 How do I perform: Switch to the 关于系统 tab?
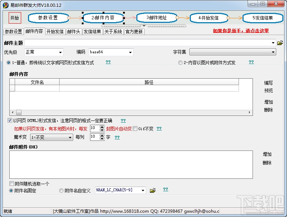coord(113,31)
